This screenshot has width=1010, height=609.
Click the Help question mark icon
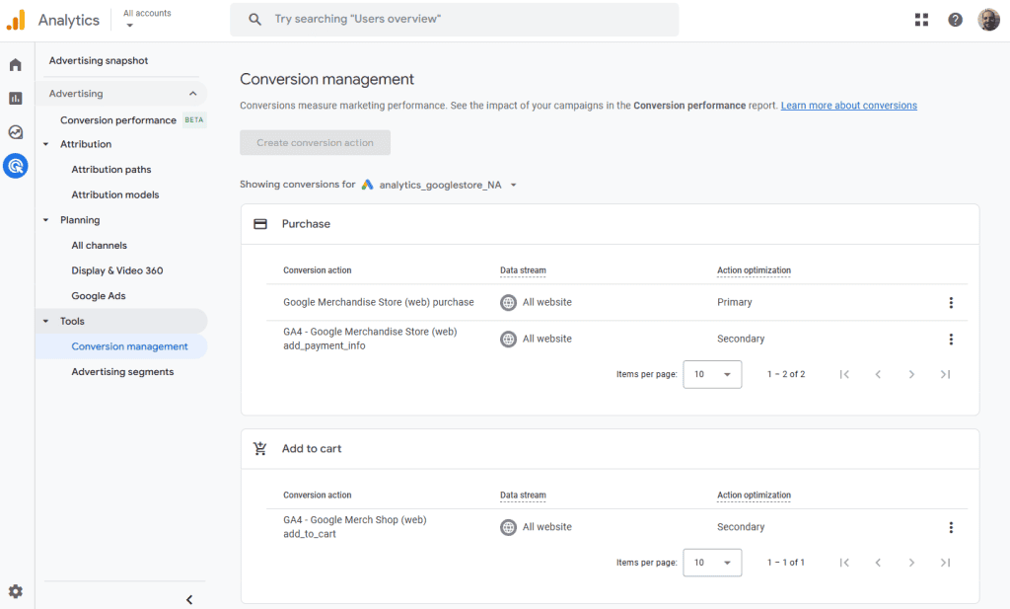[955, 20]
